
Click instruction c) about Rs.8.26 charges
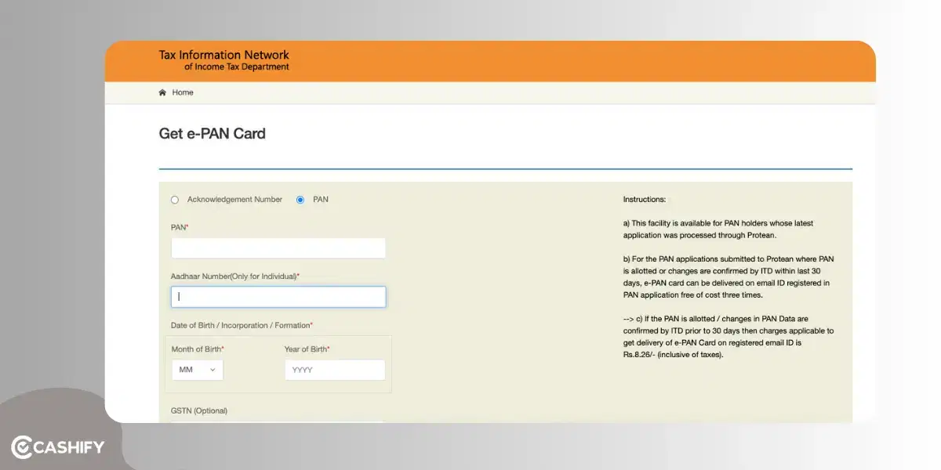pyautogui.click(x=728, y=337)
